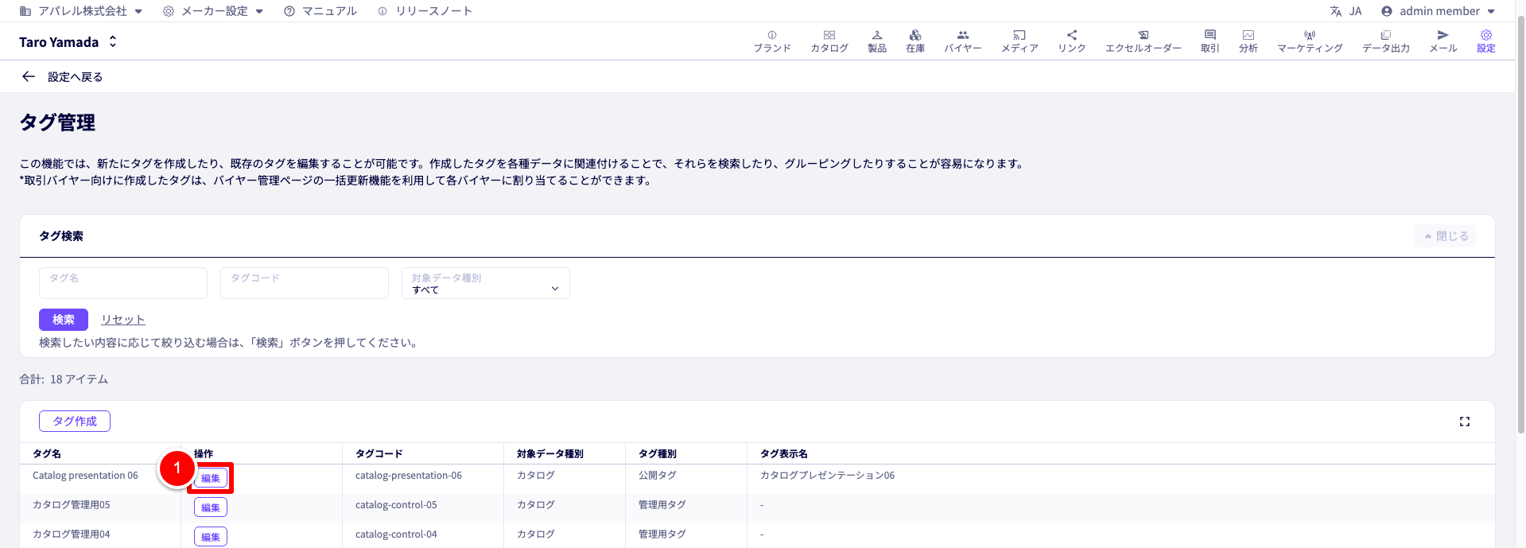Screen dimensions: 1526x548
Task: Open the リリースノート menu item
Action: (x=425, y=11)
